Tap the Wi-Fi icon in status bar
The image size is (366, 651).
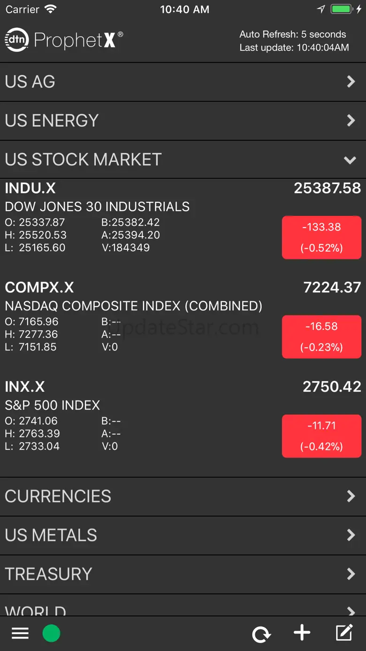tap(50, 9)
